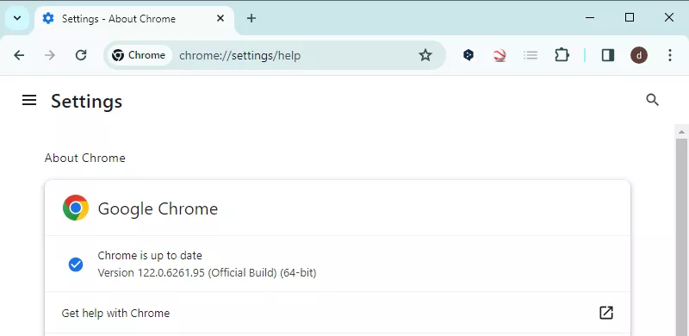
Task: Click the forward navigation arrow
Action: point(50,55)
